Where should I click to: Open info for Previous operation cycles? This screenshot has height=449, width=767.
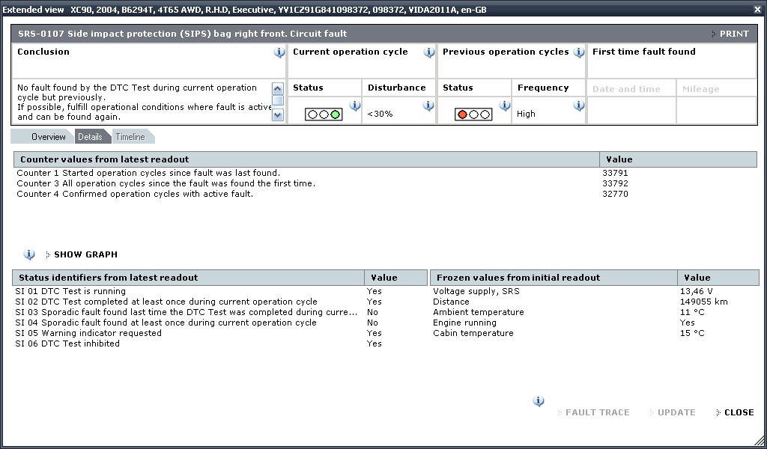point(579,52)
